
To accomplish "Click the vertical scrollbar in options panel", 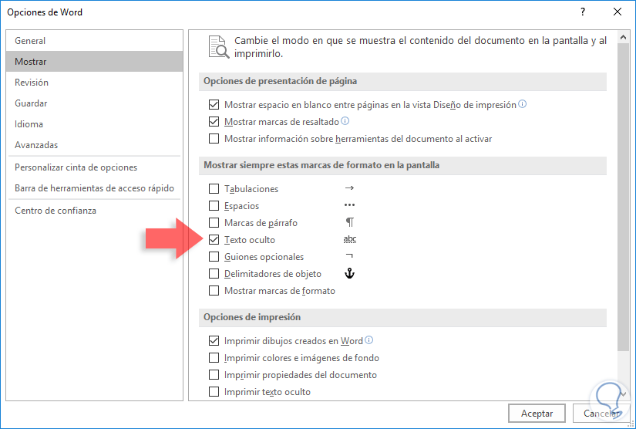I will click(623, 193).
